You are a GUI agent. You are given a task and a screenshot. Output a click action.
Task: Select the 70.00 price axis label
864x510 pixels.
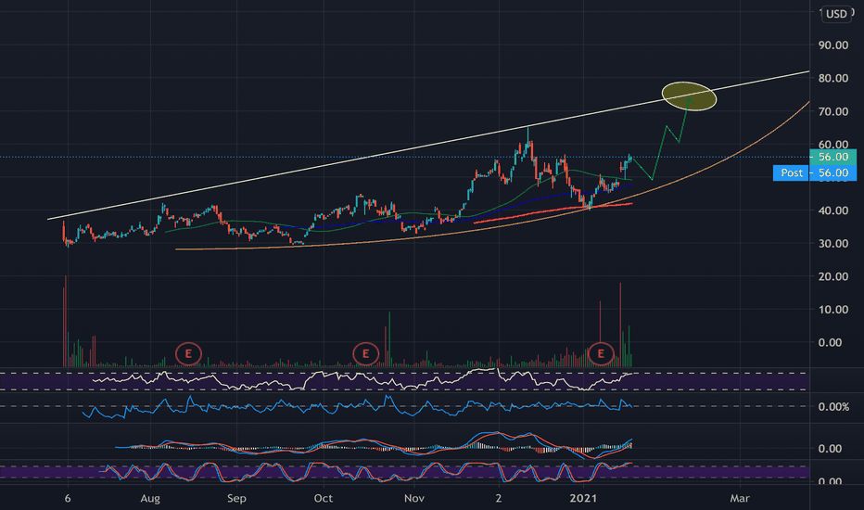pyautogui.click(x=832, y=111)
